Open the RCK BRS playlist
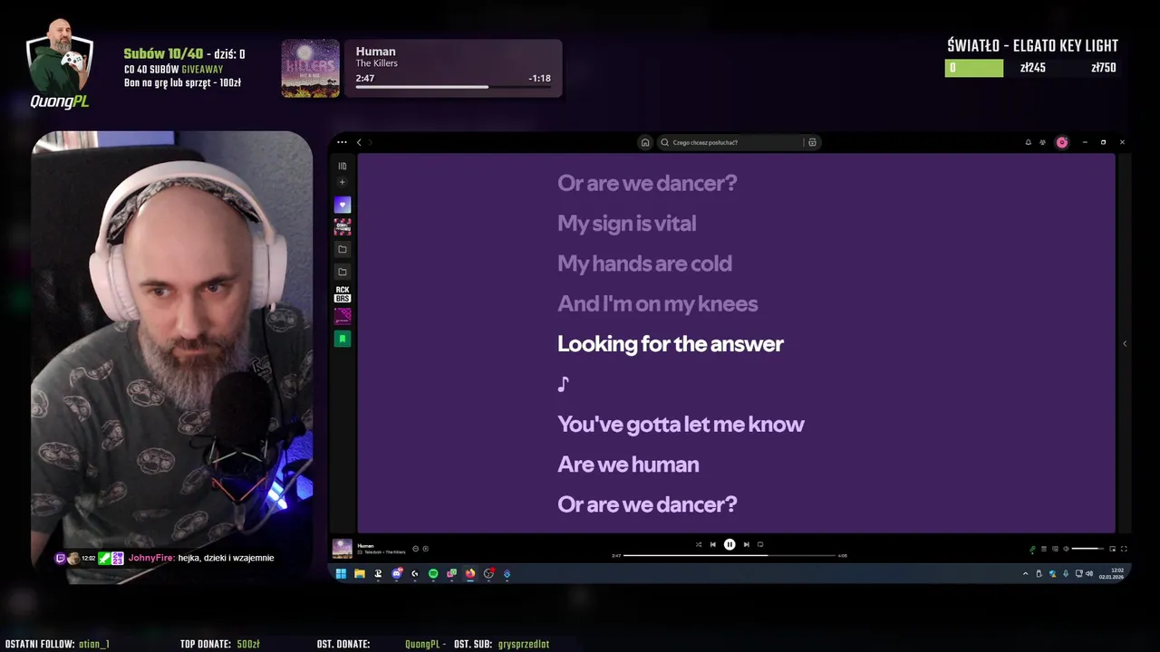 [x=343, y=293]
